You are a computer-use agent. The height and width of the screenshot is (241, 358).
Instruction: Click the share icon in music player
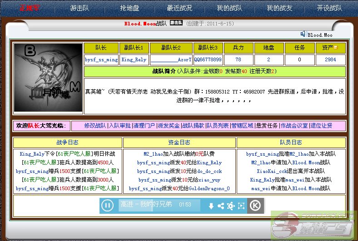click(x=221, y=206)
